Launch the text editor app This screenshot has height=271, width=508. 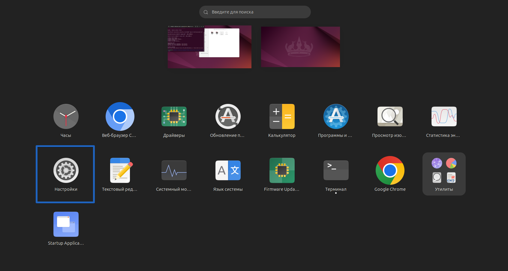(120, 171)
